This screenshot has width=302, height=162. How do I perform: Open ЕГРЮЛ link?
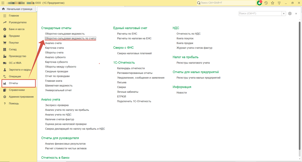(122, 96)
